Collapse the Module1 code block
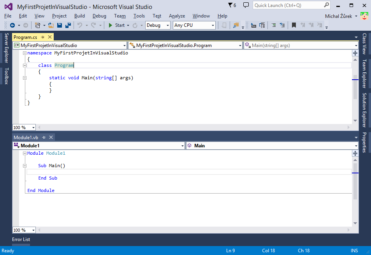Viewport: 371px width, 255px height. click(24, 153)
